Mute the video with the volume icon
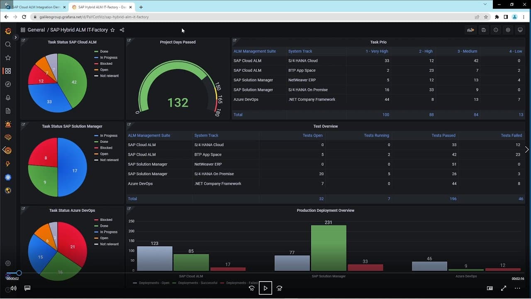Image resolution: width=531 pixels, height=299 pixels. (x=14, y=288)
